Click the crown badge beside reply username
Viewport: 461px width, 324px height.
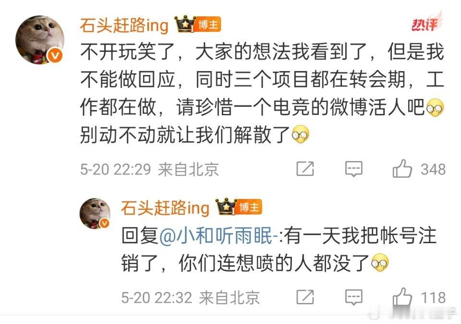click(226, 207)
